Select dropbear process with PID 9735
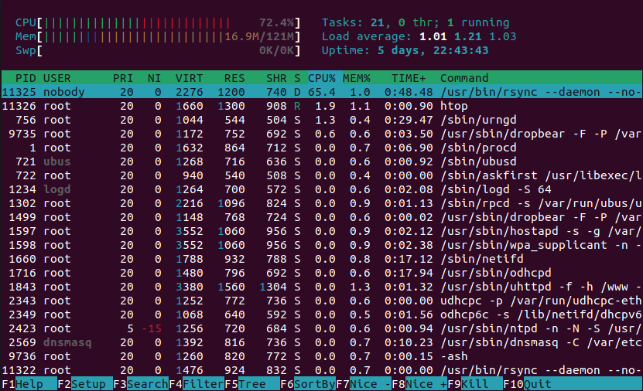This screenshot has height=391, width=643. point(322,134)
